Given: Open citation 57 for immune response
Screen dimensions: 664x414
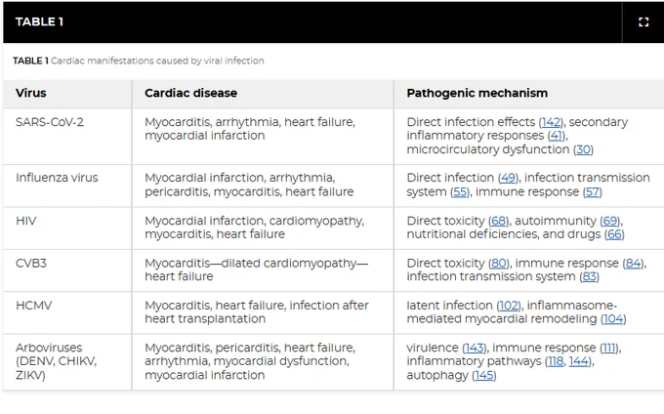Looking at the screenshot, I should pos(593,192).
